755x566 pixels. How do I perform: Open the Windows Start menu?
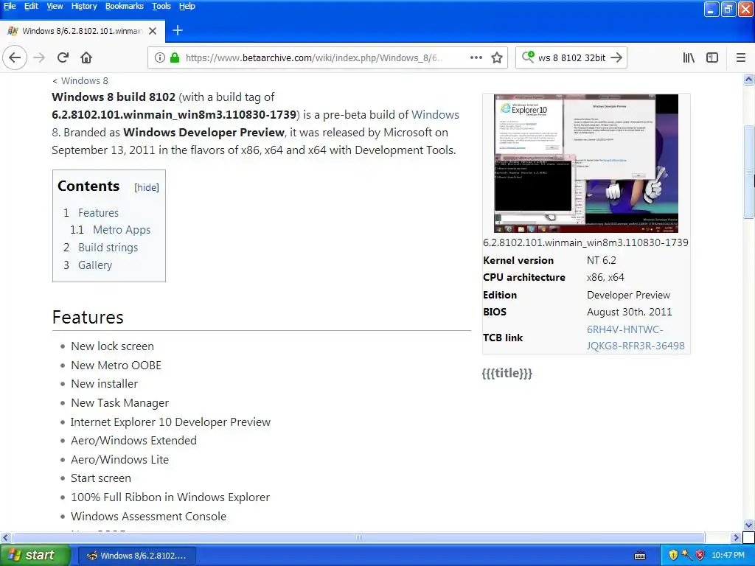[35, 556]
